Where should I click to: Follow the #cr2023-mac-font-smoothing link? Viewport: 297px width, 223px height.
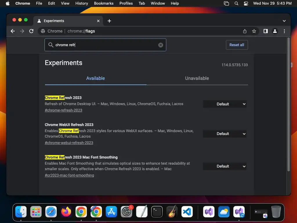[69, 175]
